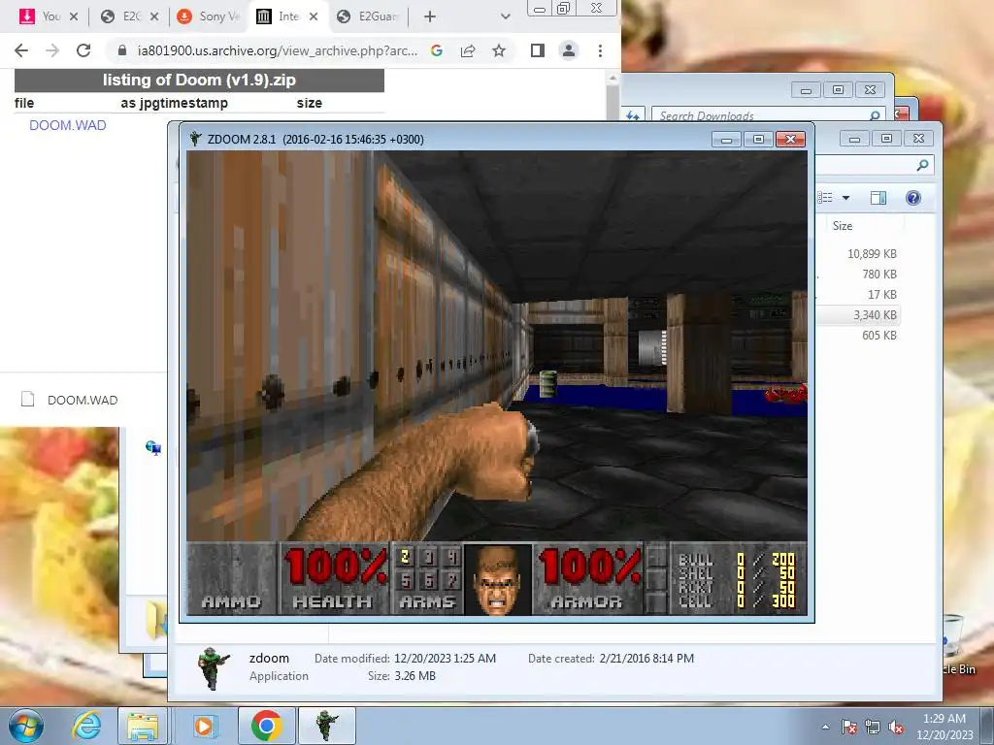This screenshot has width=994, height=745.
Task: Click the ZDOOM title bar icon
Action: pyautogui.click(x=195, y=139)
